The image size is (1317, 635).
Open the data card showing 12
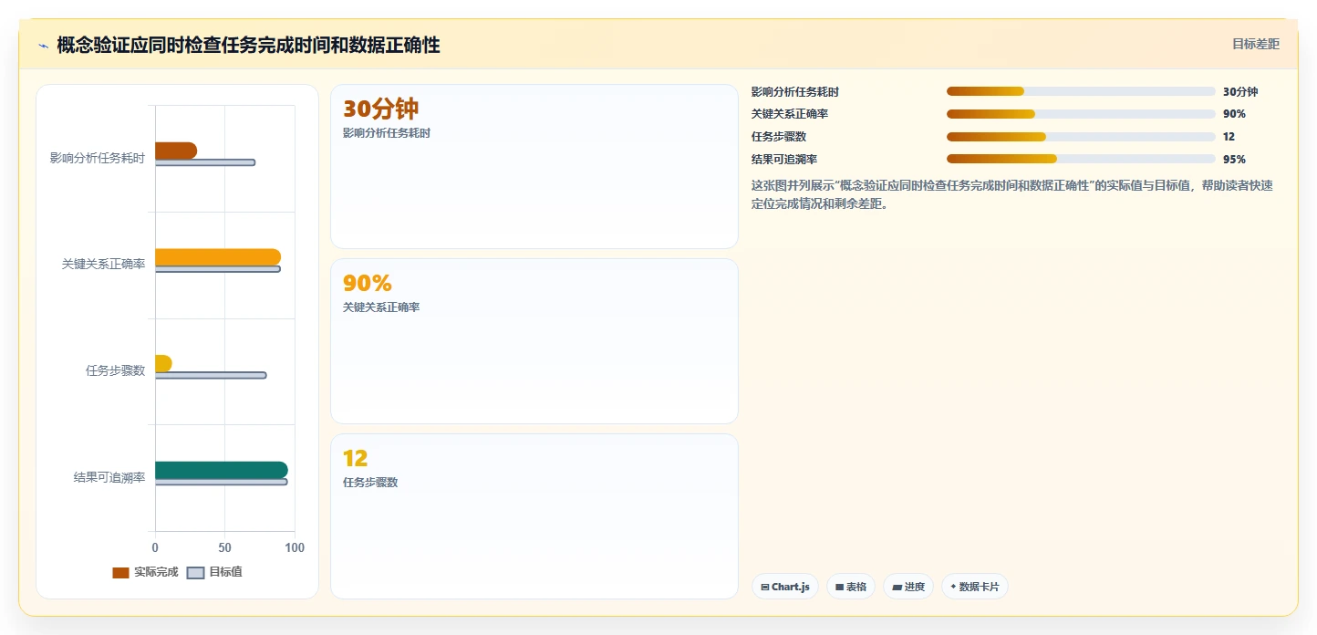(534, 516)
